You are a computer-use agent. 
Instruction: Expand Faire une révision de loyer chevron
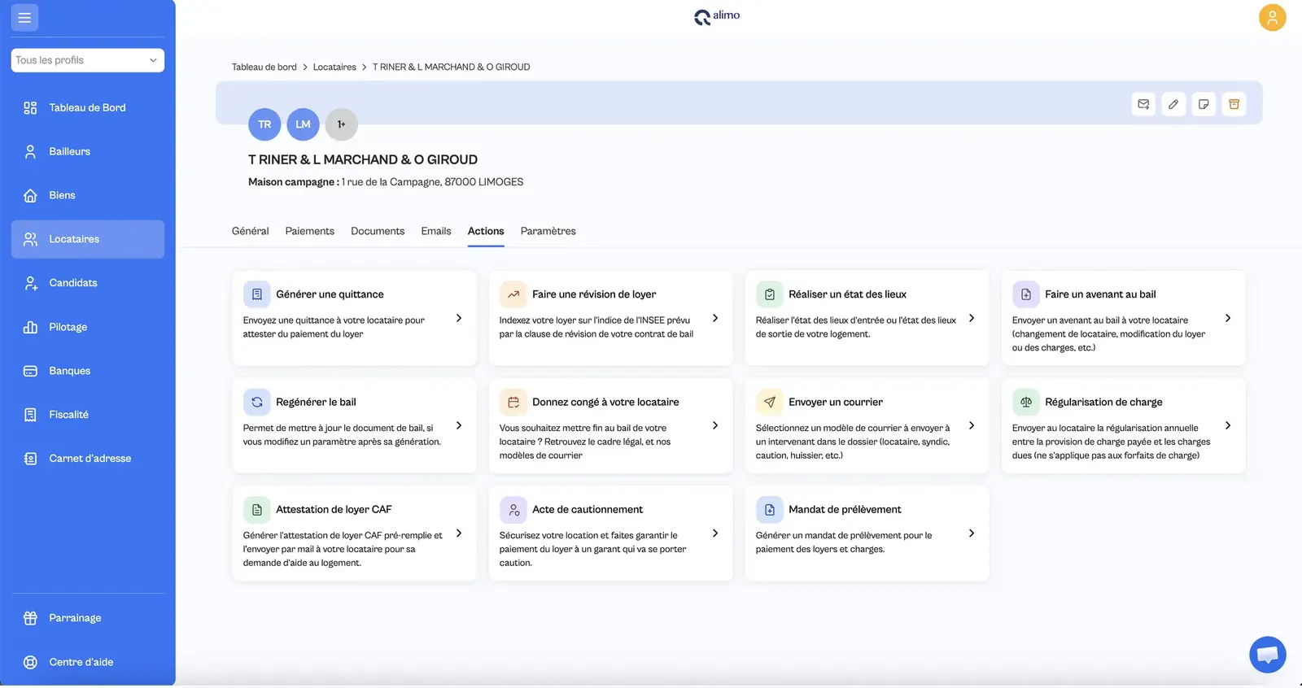(x=715, y=318)
